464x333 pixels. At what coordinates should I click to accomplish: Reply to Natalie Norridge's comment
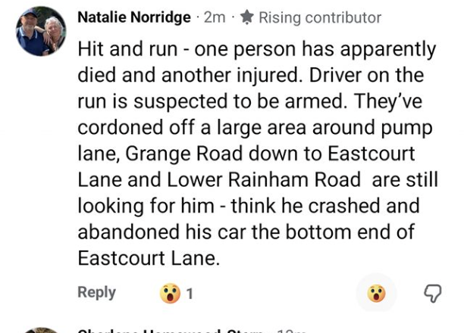97,293
